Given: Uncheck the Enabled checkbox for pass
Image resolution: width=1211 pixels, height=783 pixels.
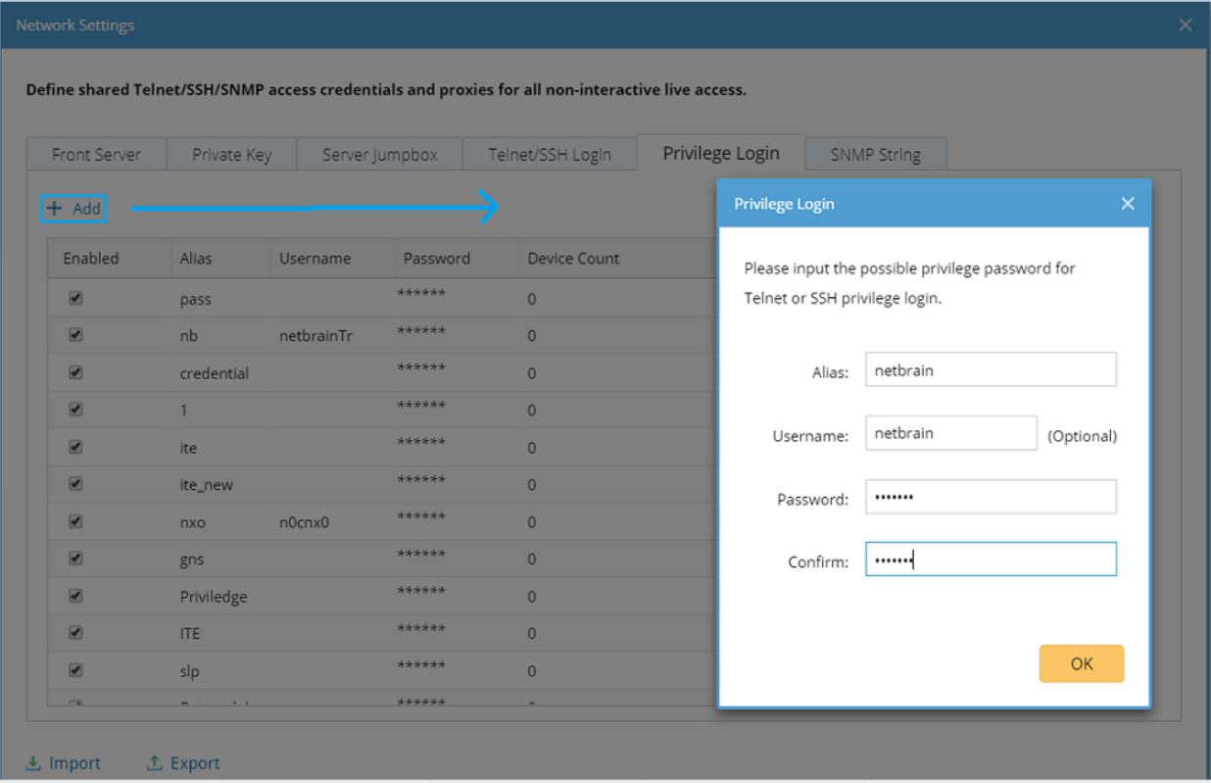Looking at the screenshot, I should [x=75, y=299].
